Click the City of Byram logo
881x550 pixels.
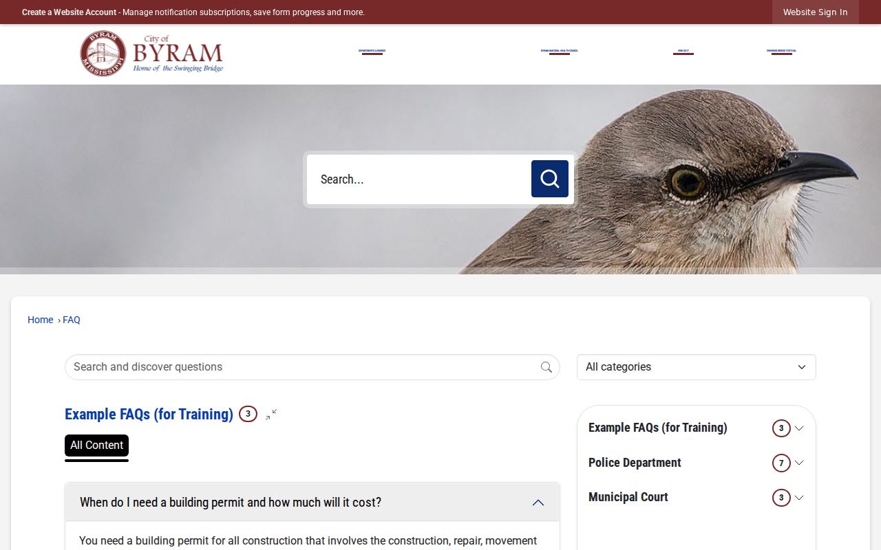pyautogui.click(x=151, y=53)
